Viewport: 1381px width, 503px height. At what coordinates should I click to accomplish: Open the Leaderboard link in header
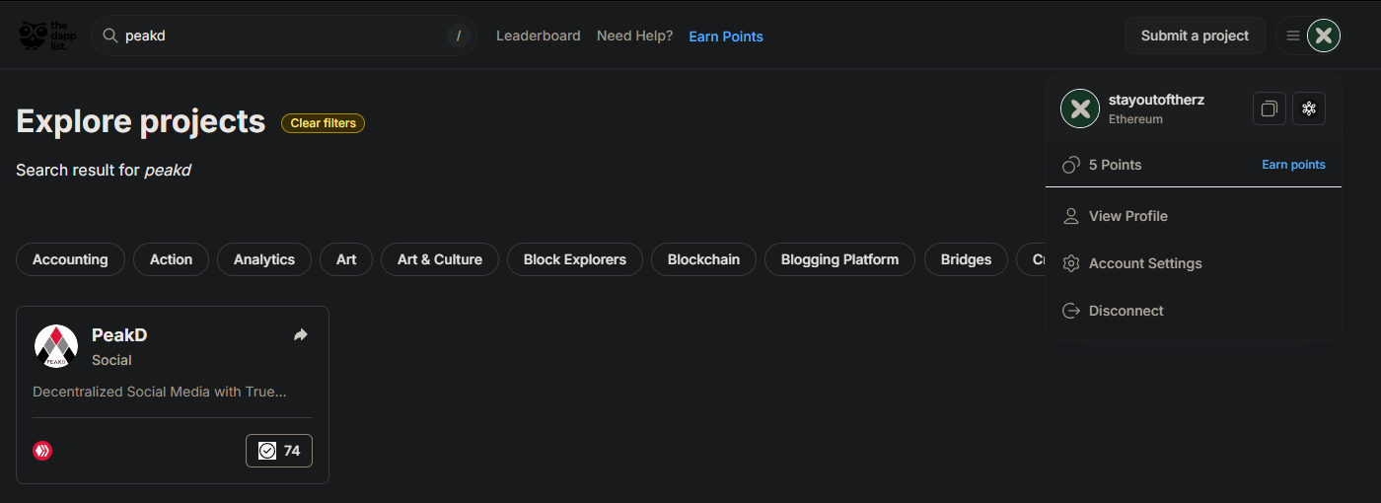point(538,36)
